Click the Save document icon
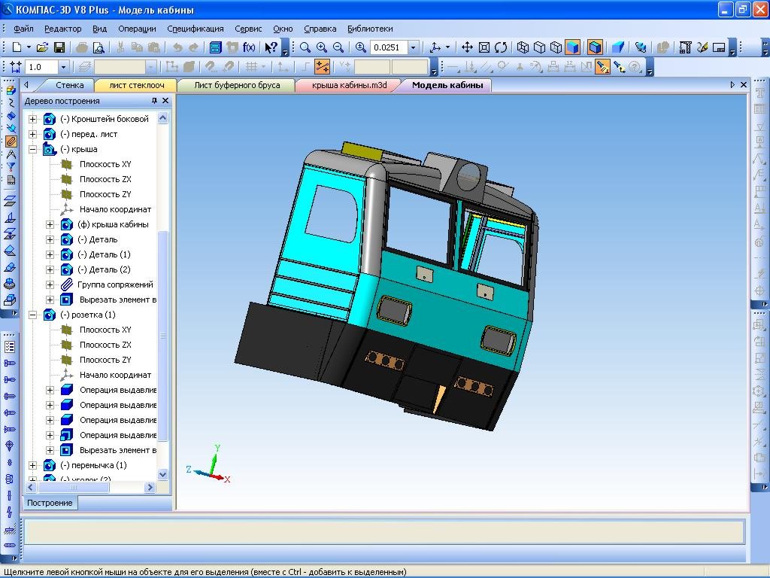 click(x=59, y=47)
